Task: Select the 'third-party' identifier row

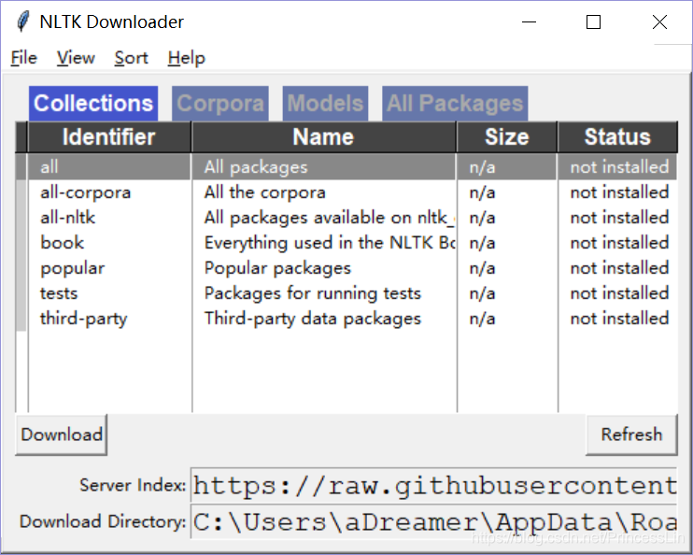Action: [109, 319]
